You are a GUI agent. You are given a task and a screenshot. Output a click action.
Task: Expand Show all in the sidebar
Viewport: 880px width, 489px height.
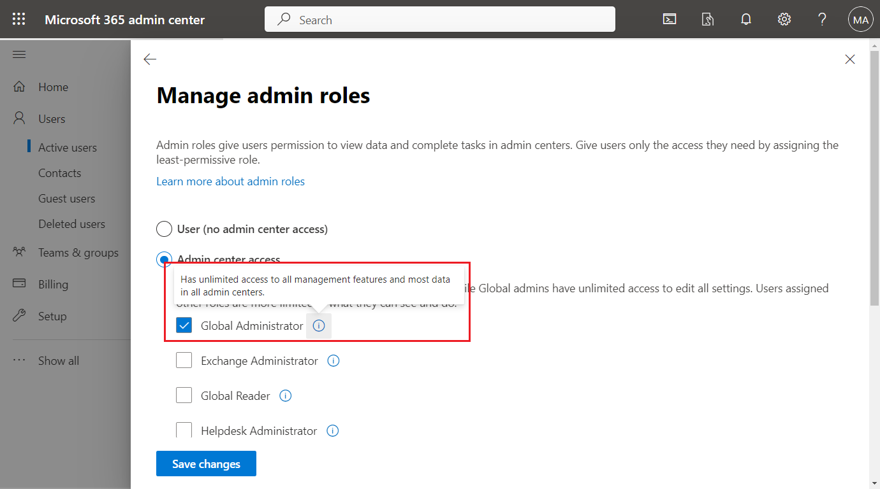click(59, 360)
